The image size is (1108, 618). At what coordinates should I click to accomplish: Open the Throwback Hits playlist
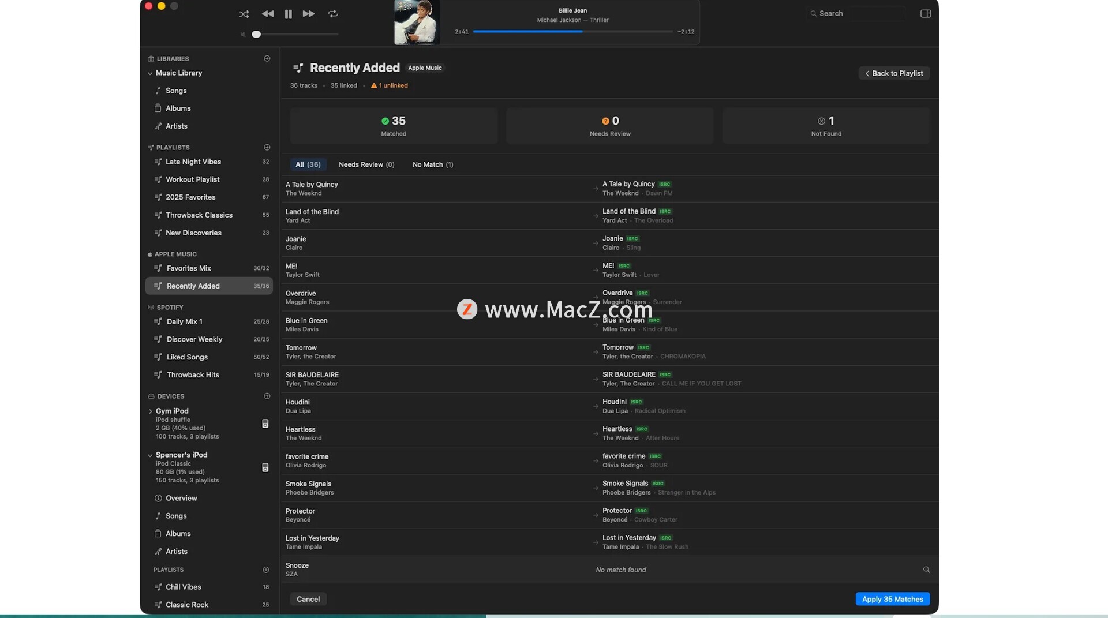tap(209, 375)
